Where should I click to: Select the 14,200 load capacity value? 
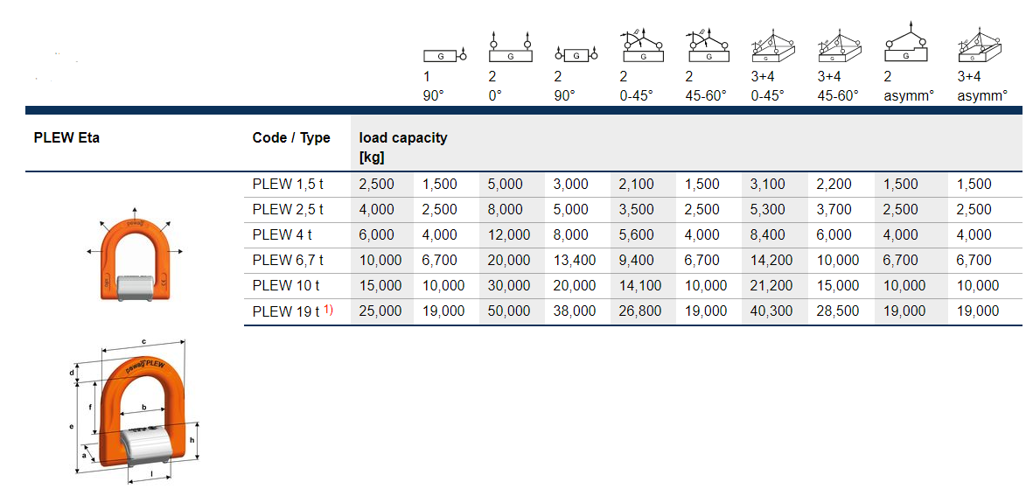point(771,260)
